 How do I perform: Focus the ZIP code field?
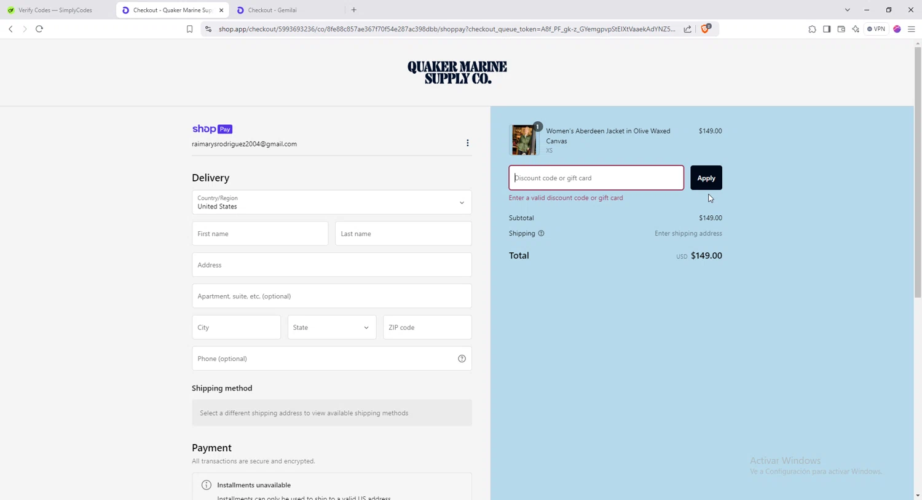427,327
